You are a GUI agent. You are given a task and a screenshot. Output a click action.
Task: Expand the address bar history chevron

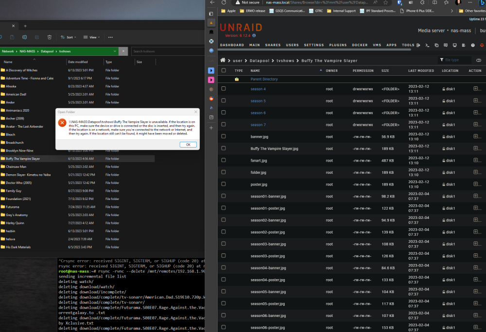(115, 51)
